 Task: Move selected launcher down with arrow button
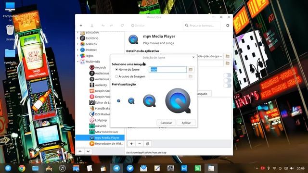[88, 151]
